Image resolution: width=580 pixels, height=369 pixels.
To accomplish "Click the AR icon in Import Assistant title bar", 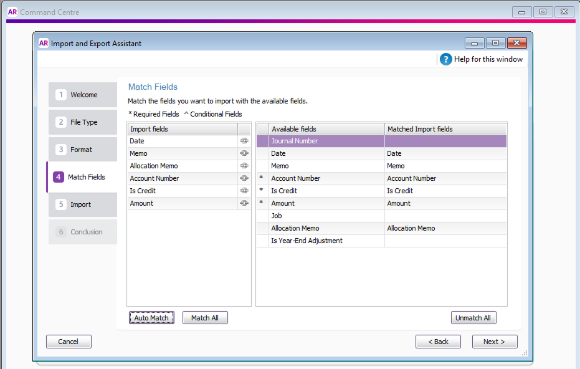I will [44, 43].
